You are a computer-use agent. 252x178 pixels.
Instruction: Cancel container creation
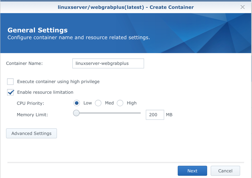pyautogui.click(x=225, y=170)
